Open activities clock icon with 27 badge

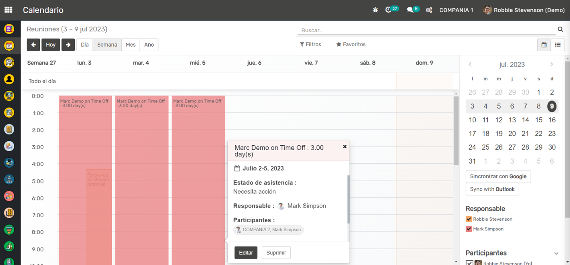(x=389, y=10)
